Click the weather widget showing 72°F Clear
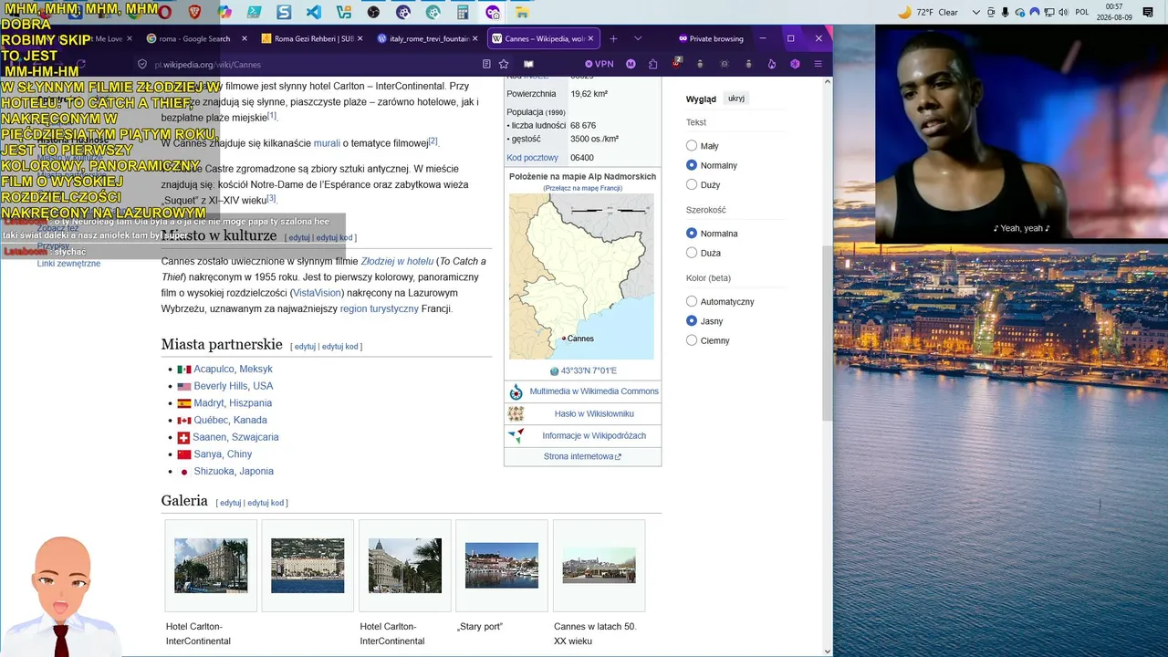 coord(928,12)
